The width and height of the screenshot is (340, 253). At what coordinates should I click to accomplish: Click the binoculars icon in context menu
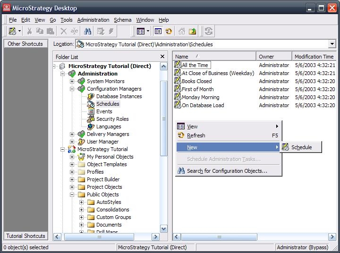181,171
